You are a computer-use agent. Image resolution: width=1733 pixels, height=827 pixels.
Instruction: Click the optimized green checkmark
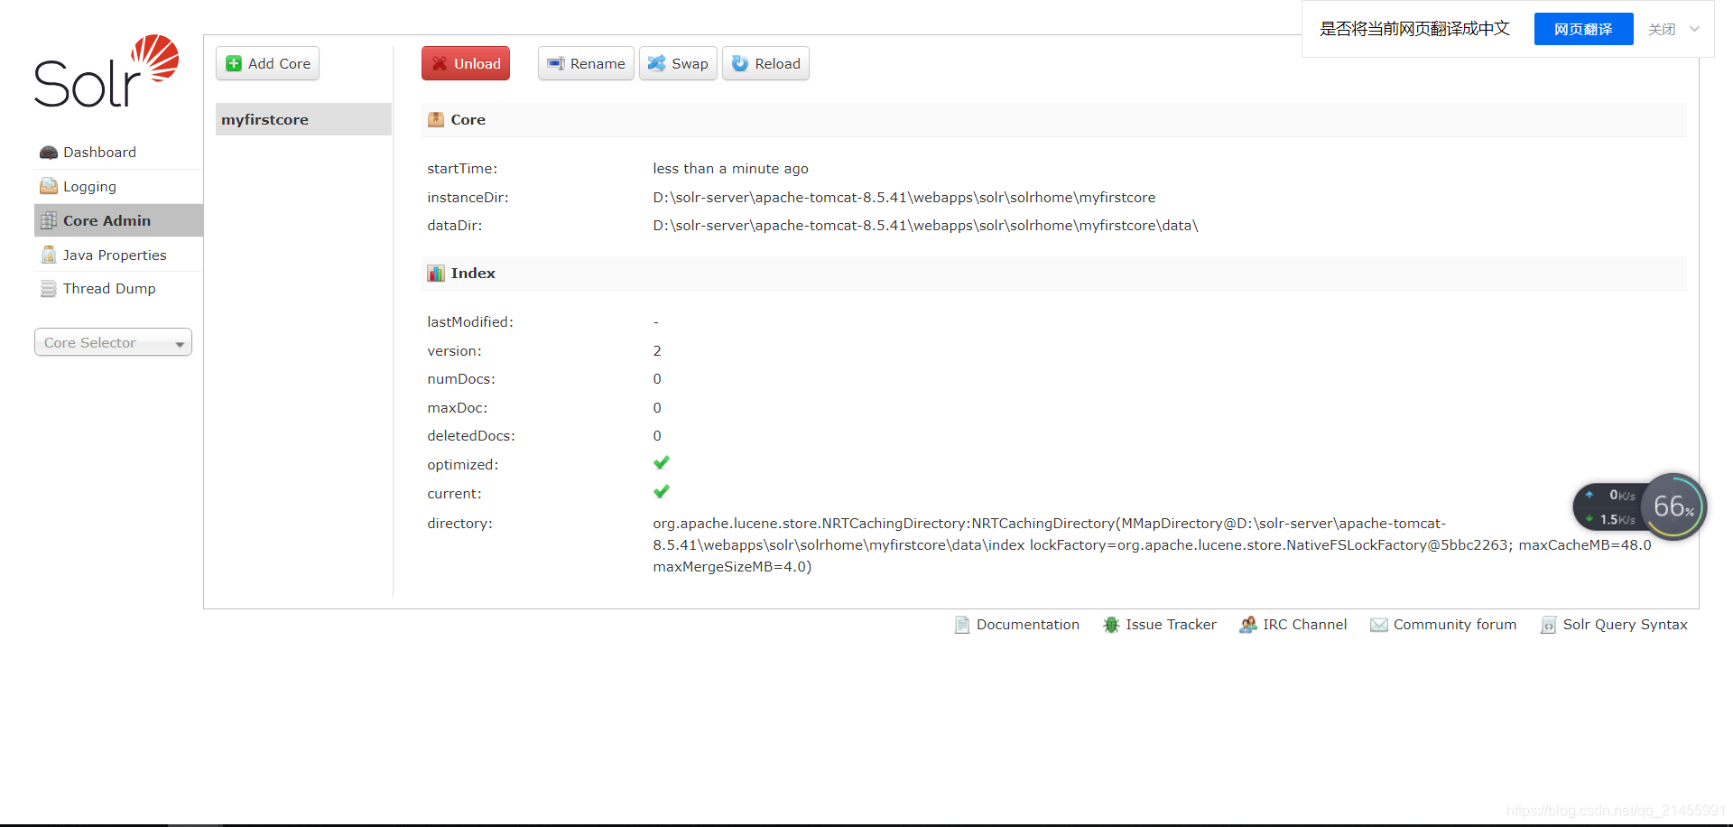(662, 462)
